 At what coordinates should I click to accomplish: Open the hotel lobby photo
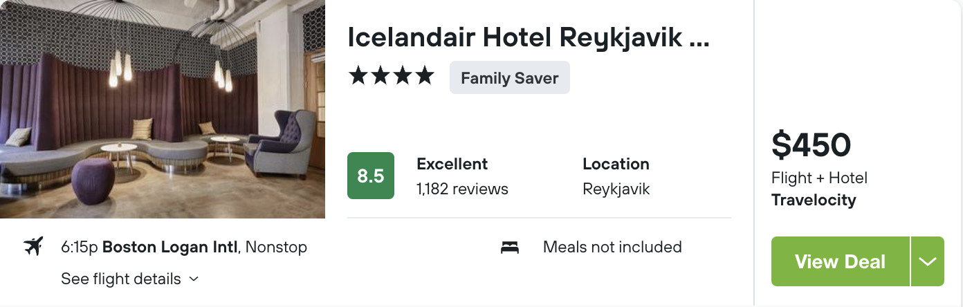coord(163,109)
